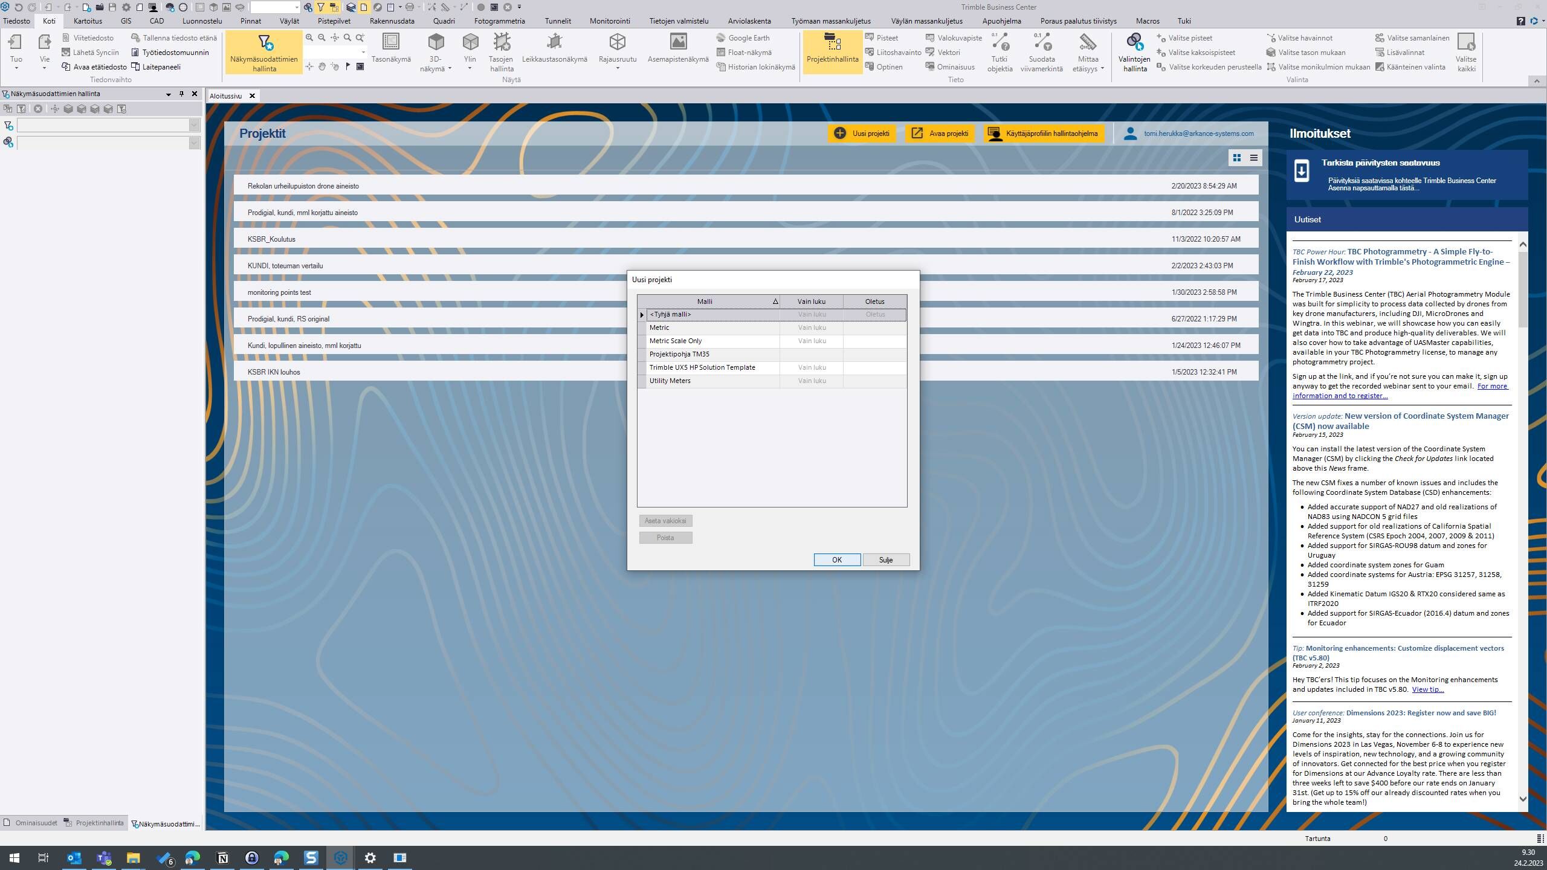Open Valintojen hallinta tool
The height and width of the screenshot is (870, 1547).
tap(1134, 53)
